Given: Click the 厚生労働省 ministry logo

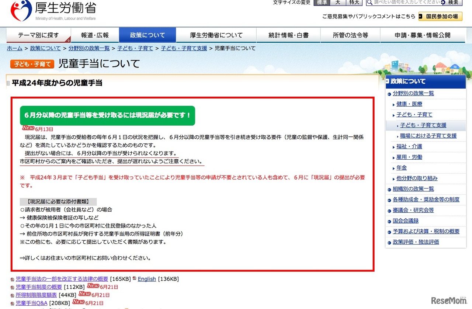Looking at the screenshot, I should [53, 11].
